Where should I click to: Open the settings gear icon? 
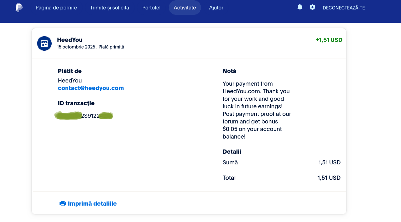click(312, 7)
